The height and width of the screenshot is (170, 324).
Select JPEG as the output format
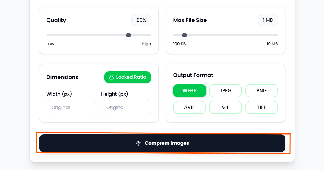(225, 91)
